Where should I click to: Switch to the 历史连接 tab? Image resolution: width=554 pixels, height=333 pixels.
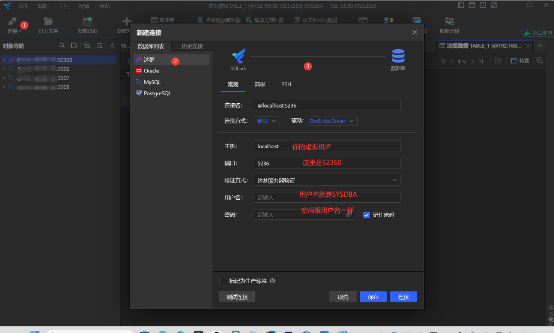[x=192, y=46]
